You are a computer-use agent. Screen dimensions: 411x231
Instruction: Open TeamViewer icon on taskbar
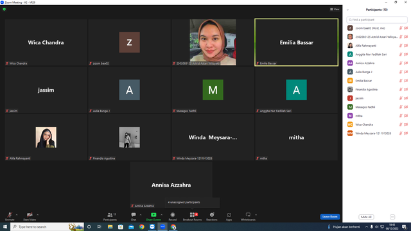[152, 227]
